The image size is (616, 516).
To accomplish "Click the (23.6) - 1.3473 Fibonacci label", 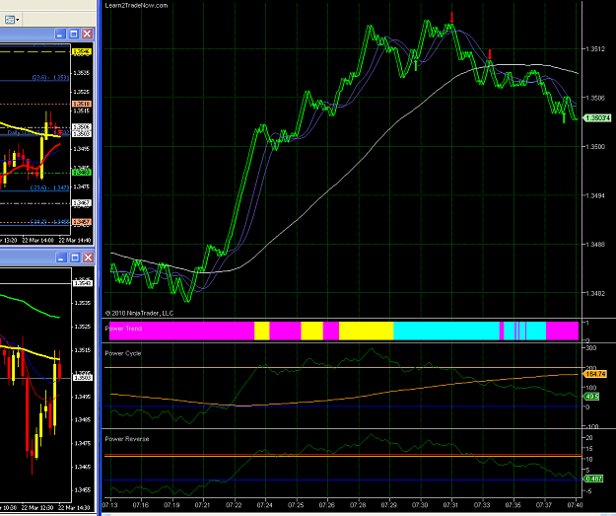I will coord(49,188).
